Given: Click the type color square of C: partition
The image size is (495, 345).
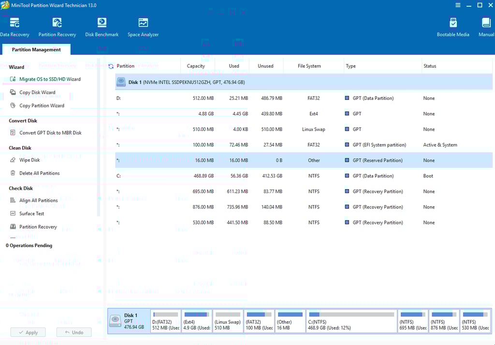Looking at the screenshot, I should coord(347,176).
